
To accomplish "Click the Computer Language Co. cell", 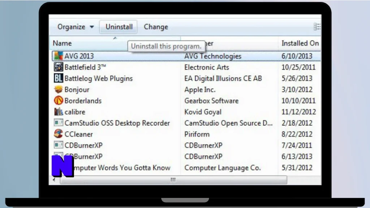I will click(223, 168).
